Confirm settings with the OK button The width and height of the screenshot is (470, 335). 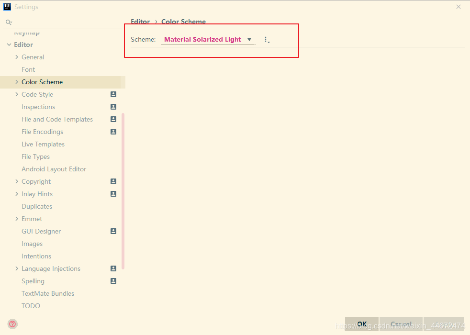362,324
